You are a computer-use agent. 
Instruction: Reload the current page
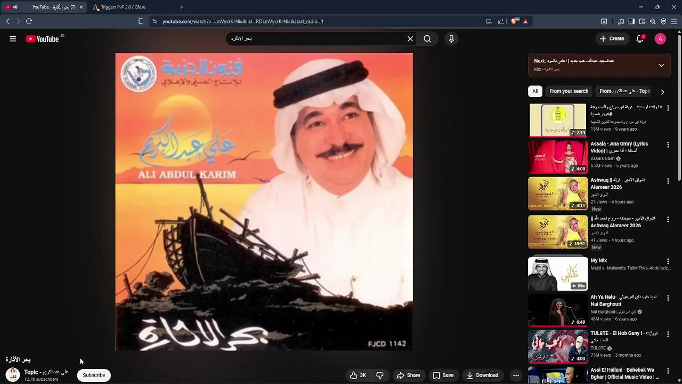tap(29, 21)
